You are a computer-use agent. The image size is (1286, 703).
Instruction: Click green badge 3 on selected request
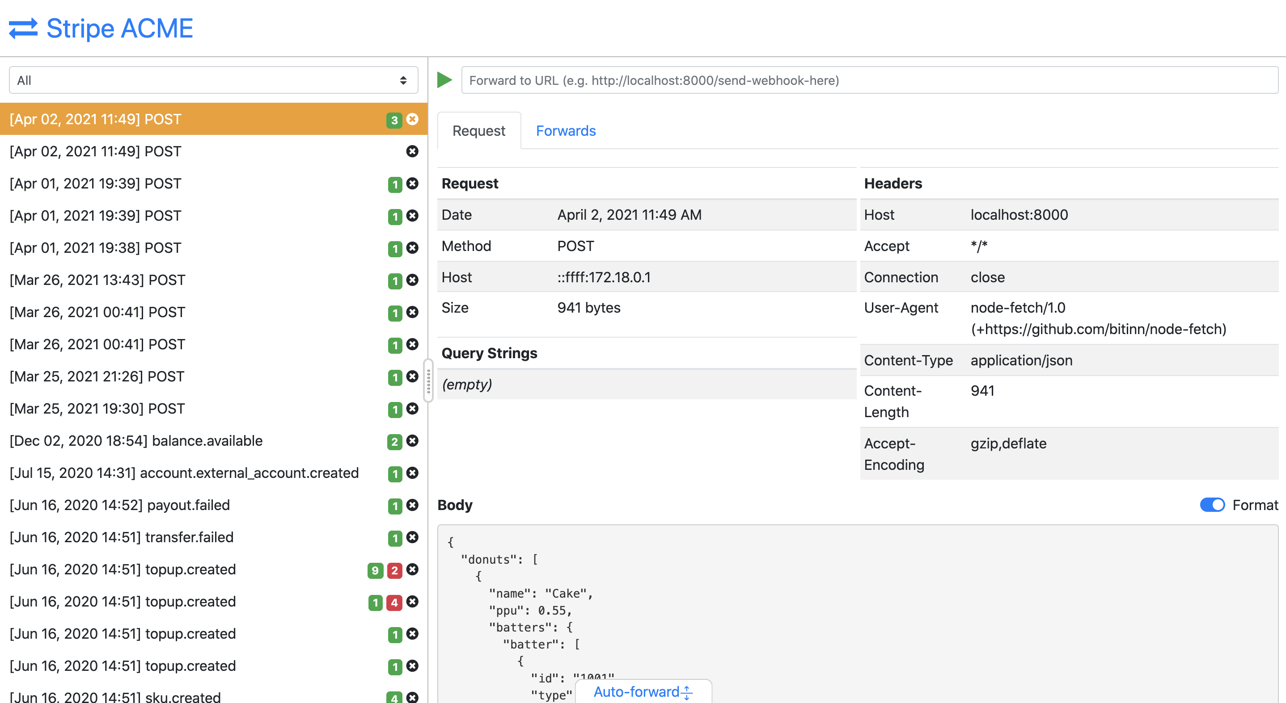coord(394,120)
